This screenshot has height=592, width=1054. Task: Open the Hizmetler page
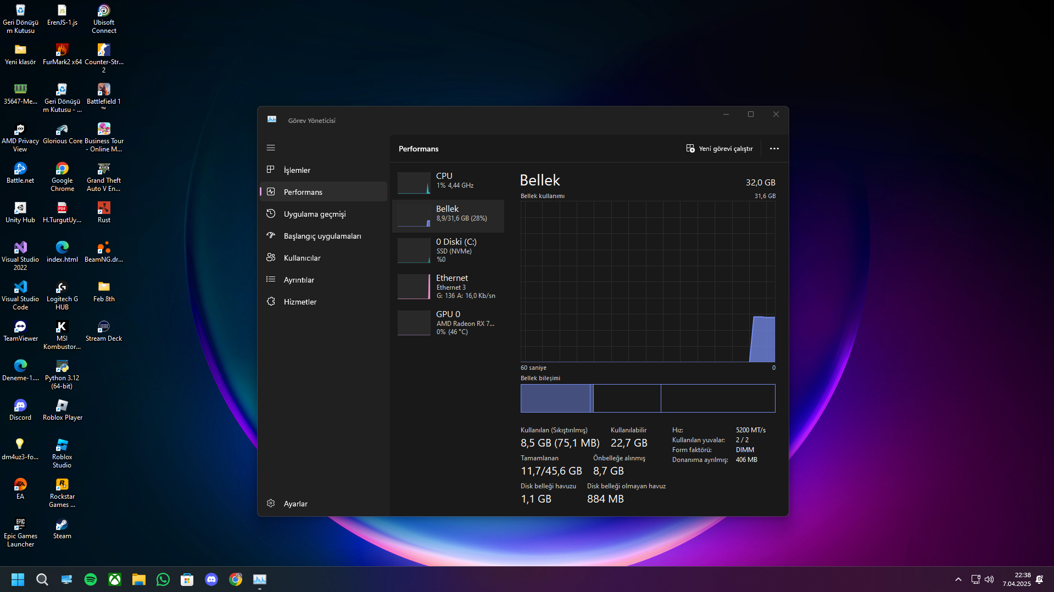324,302
